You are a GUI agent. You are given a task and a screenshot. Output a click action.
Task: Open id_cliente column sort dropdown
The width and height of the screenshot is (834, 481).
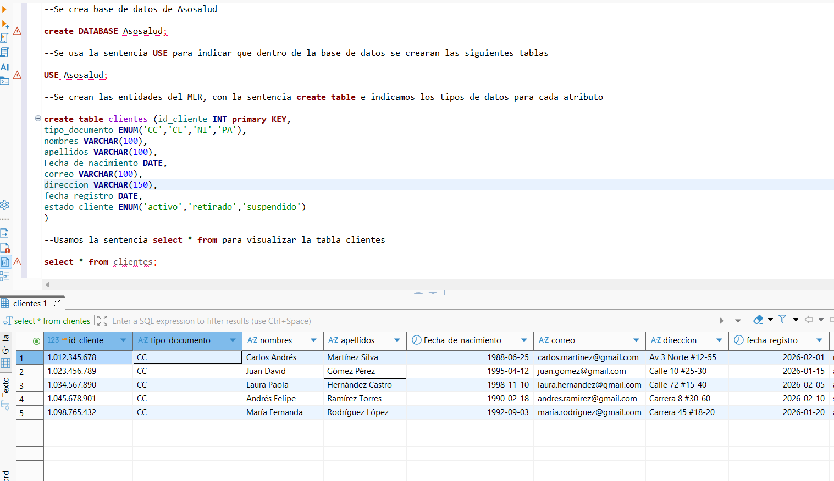[123, 340]
